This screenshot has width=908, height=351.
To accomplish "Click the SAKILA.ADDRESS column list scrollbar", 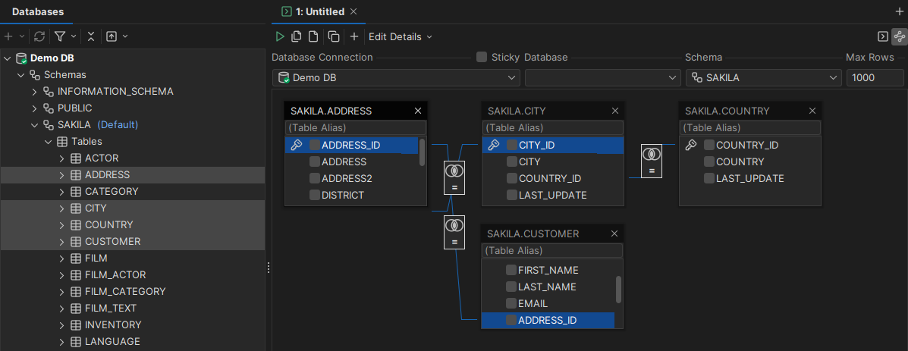I will 423,152.
